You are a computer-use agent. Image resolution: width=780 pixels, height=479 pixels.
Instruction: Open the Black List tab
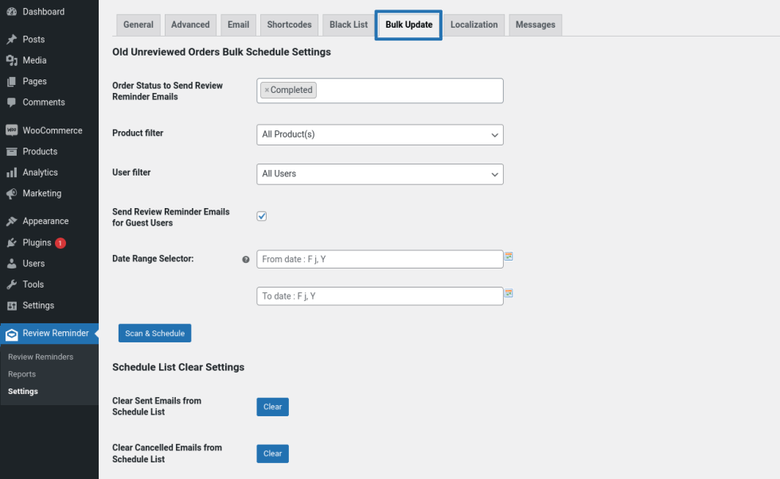tap(349, 25)
